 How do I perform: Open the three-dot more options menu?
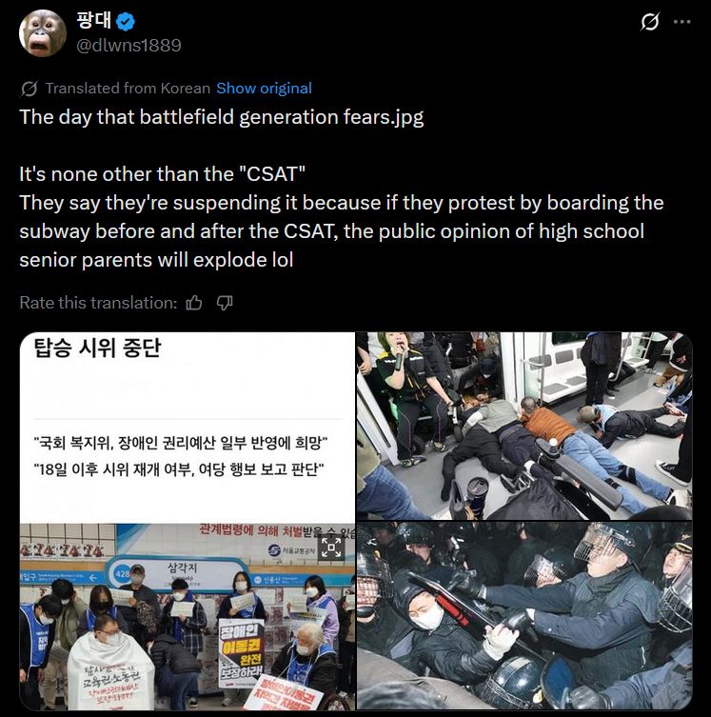pyautogui.click(x=681, y=22)
